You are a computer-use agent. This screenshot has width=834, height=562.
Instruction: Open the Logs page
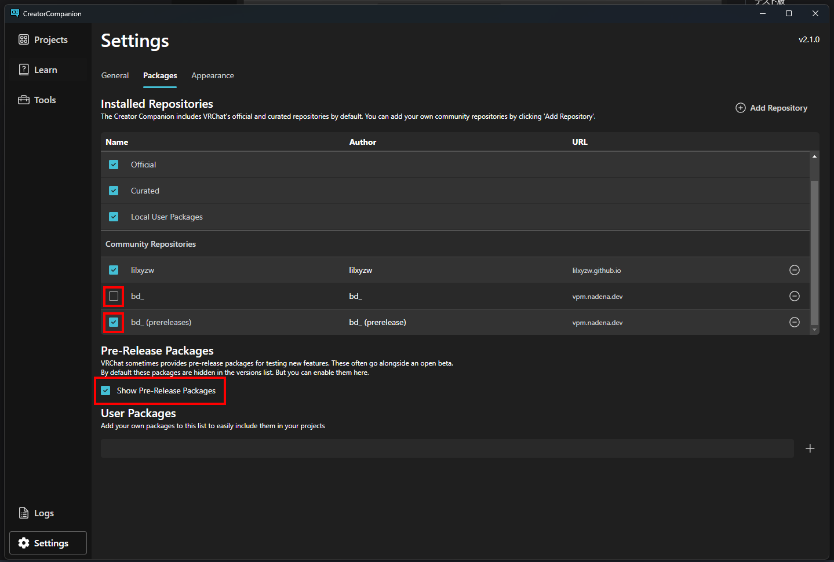[37, 513]
